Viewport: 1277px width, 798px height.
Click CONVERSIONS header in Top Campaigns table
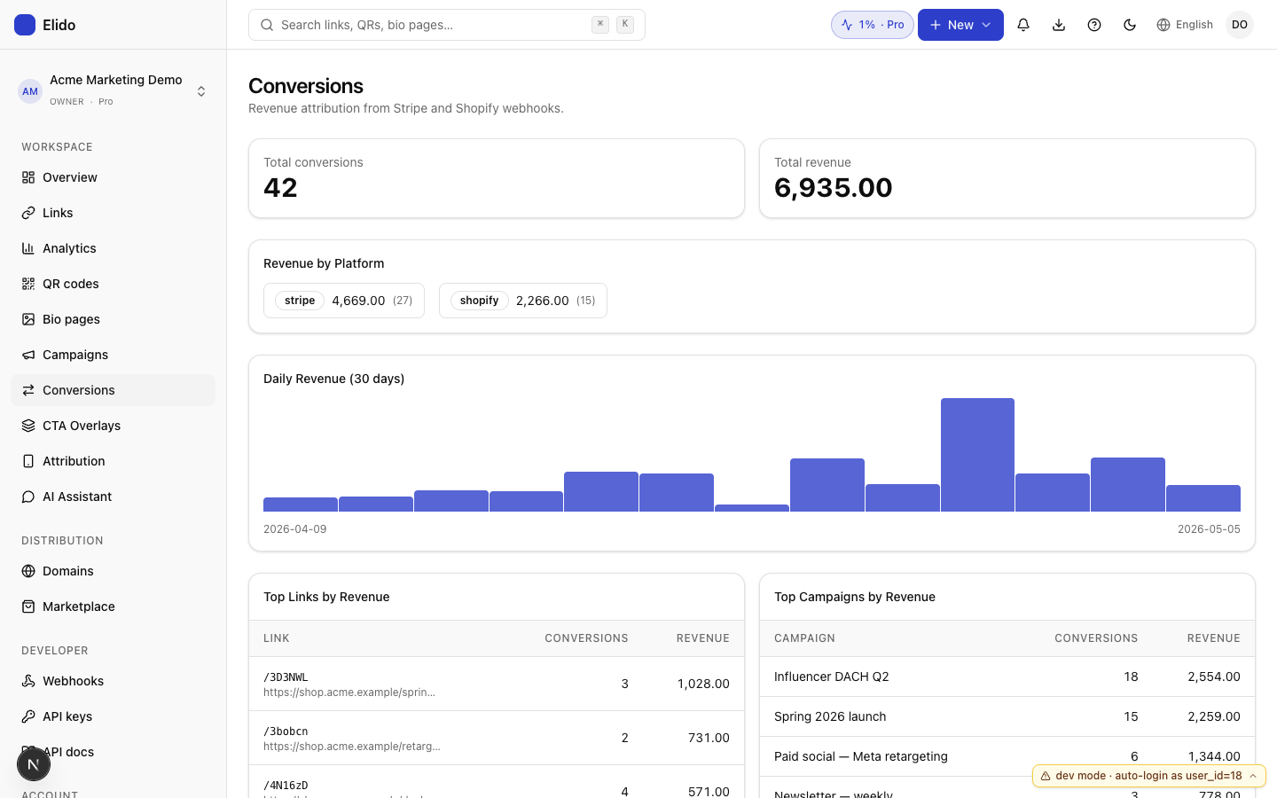(x=1096, y=638)
